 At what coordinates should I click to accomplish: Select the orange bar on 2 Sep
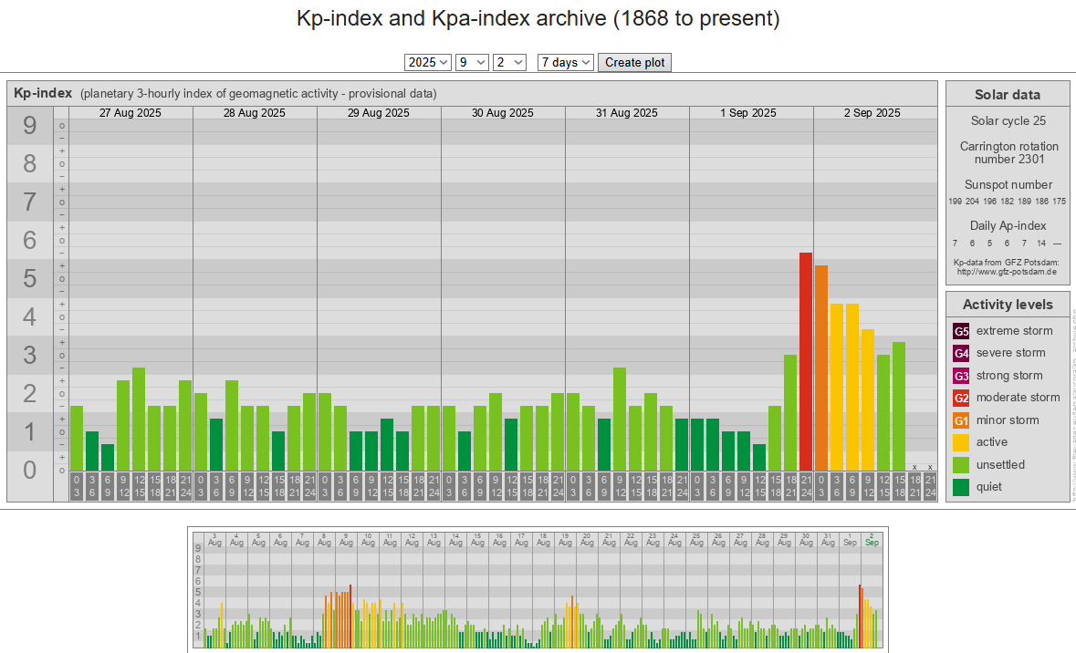821,368
